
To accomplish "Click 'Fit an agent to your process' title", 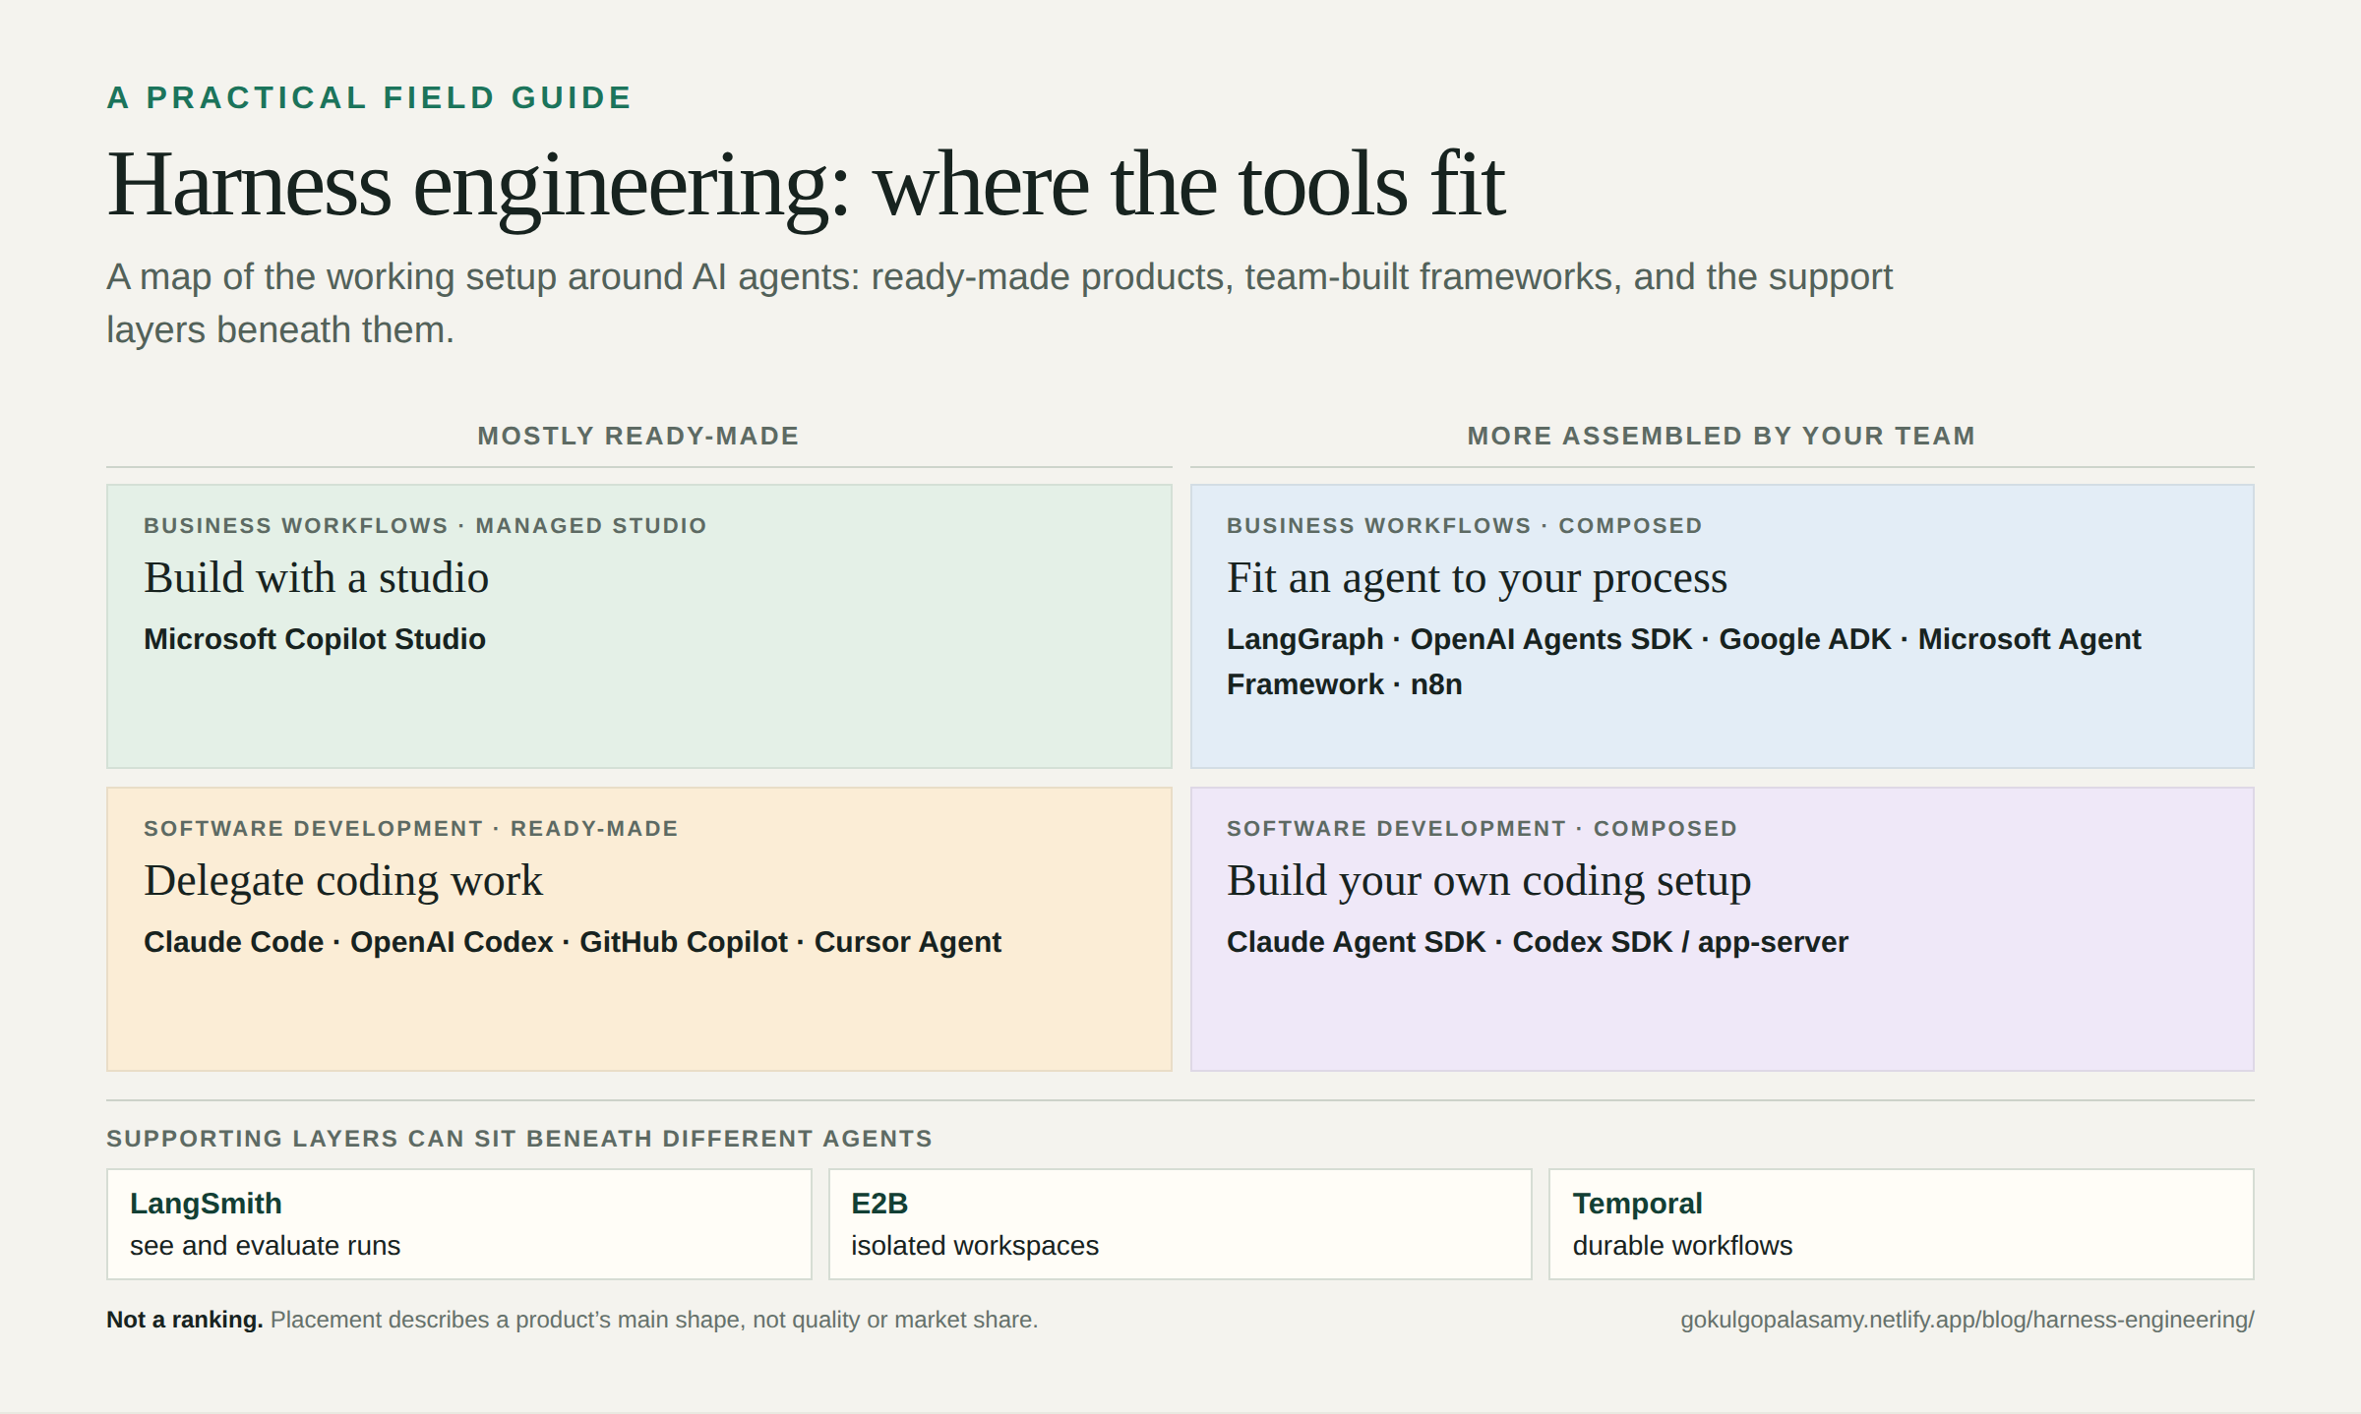I will tap(1477, 579).
